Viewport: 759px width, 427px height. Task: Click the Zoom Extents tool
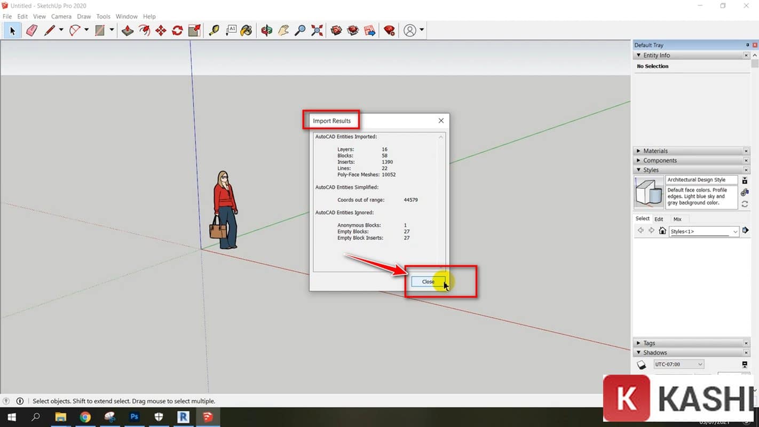tap(317, 30)
